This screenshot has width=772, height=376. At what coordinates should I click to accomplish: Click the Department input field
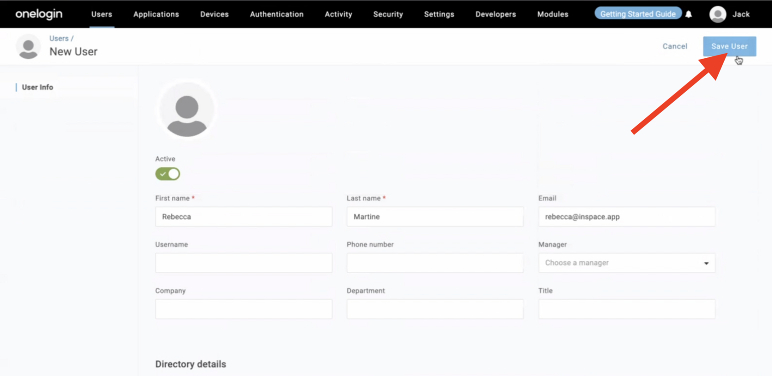tap(435, 309)
